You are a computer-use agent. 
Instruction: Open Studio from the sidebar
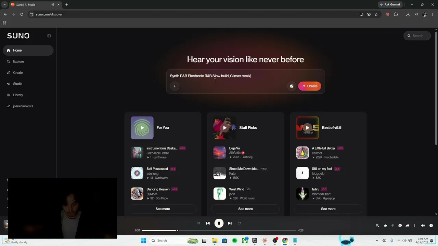pos(28,84)
